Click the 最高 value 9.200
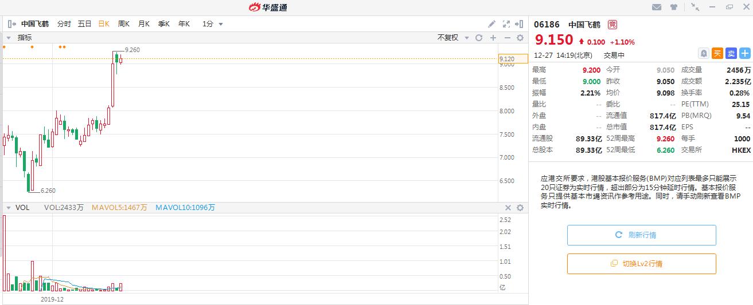753x305 pixels. (x=591, y=70)
